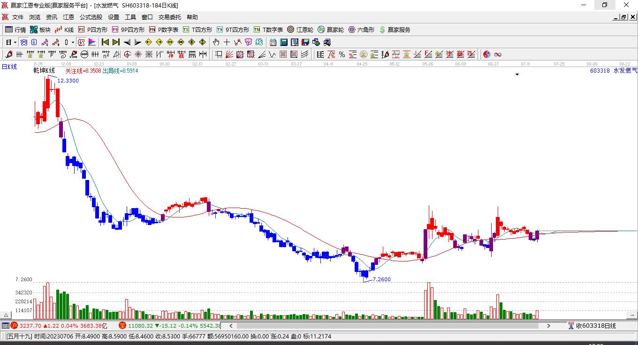Select the percent sign drawing tool

tap(342, 54)
